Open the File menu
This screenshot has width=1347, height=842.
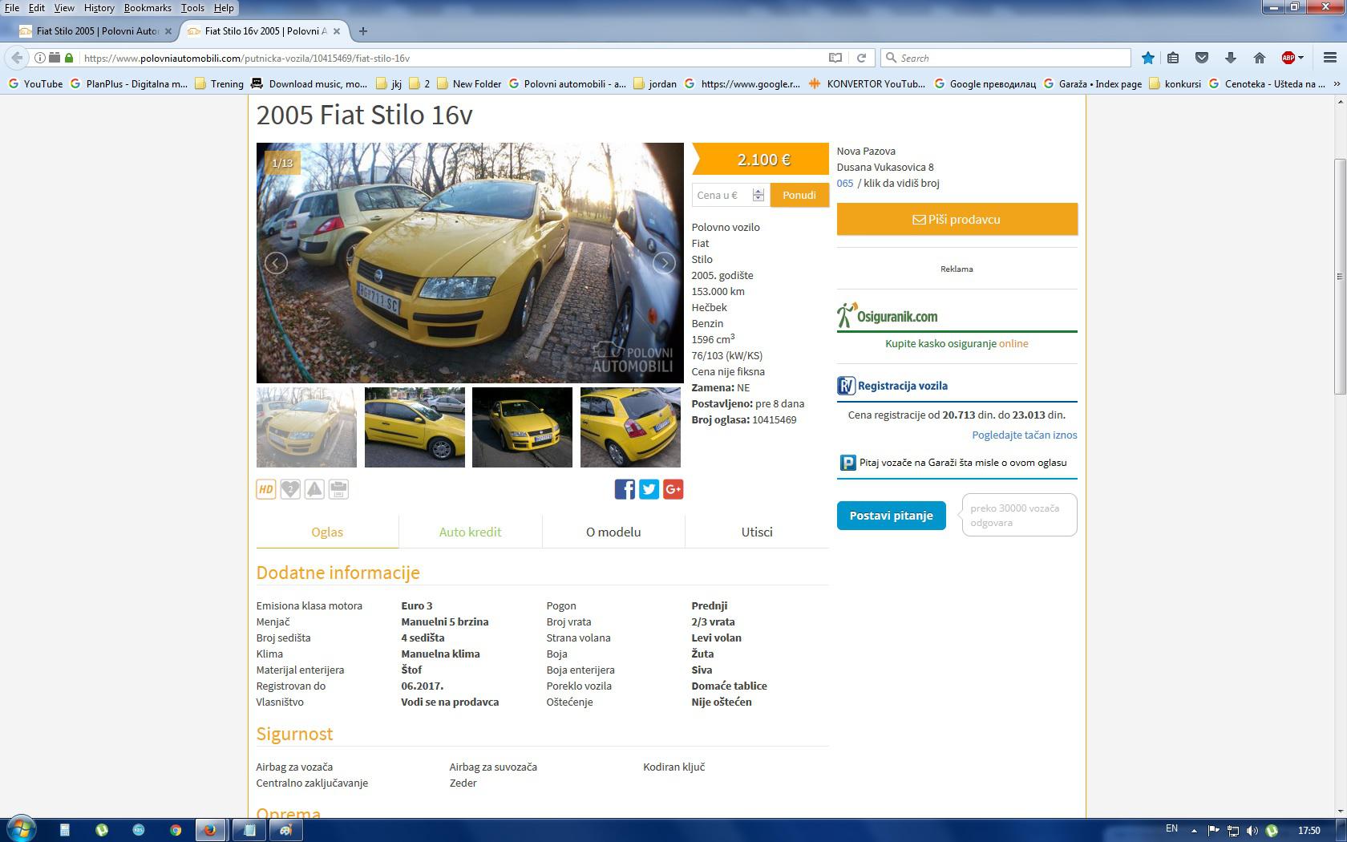[x=12, y=7]
